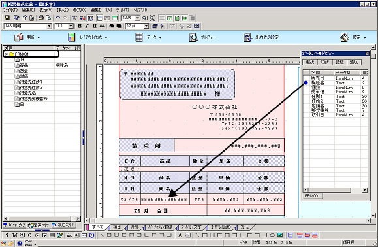
Task: Click the 選択 button in data field view
Action: pyautogui.click(x=309, y=62)
